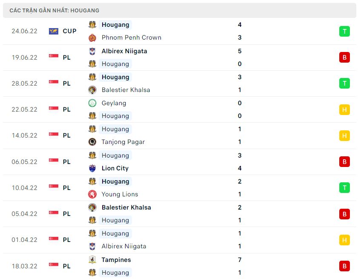Viewport: 358px width, 279px height.
Task: Click the CUP competition flag icon
Action: tap(54, 31)
